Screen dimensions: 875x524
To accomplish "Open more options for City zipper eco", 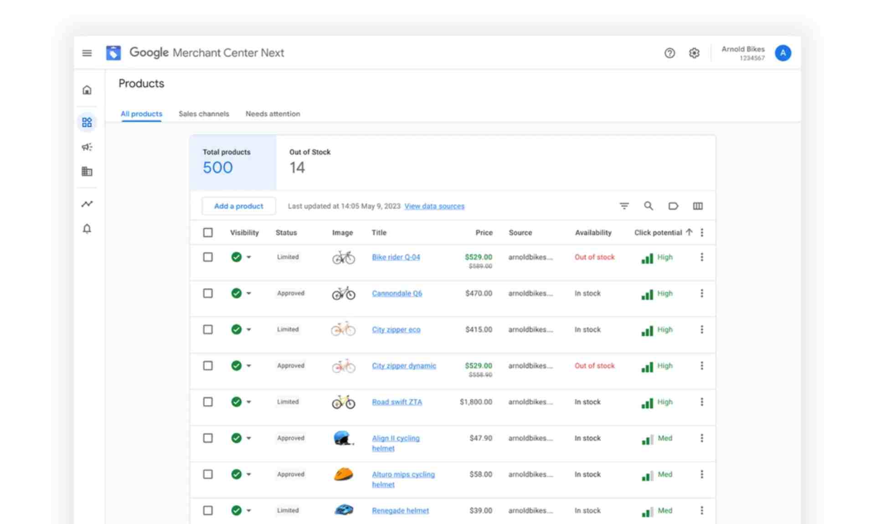I will (x=702, y=329).
